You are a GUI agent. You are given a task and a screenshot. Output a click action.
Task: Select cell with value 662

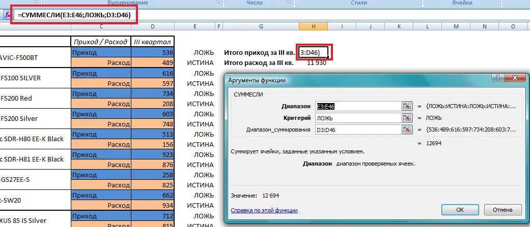[152, 195]
